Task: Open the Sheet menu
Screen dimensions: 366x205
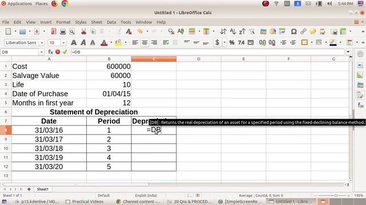Action: [x=97, y=22]
